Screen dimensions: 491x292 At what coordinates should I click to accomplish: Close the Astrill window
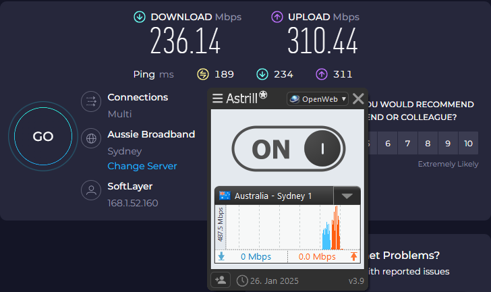(x=358, y=99)
